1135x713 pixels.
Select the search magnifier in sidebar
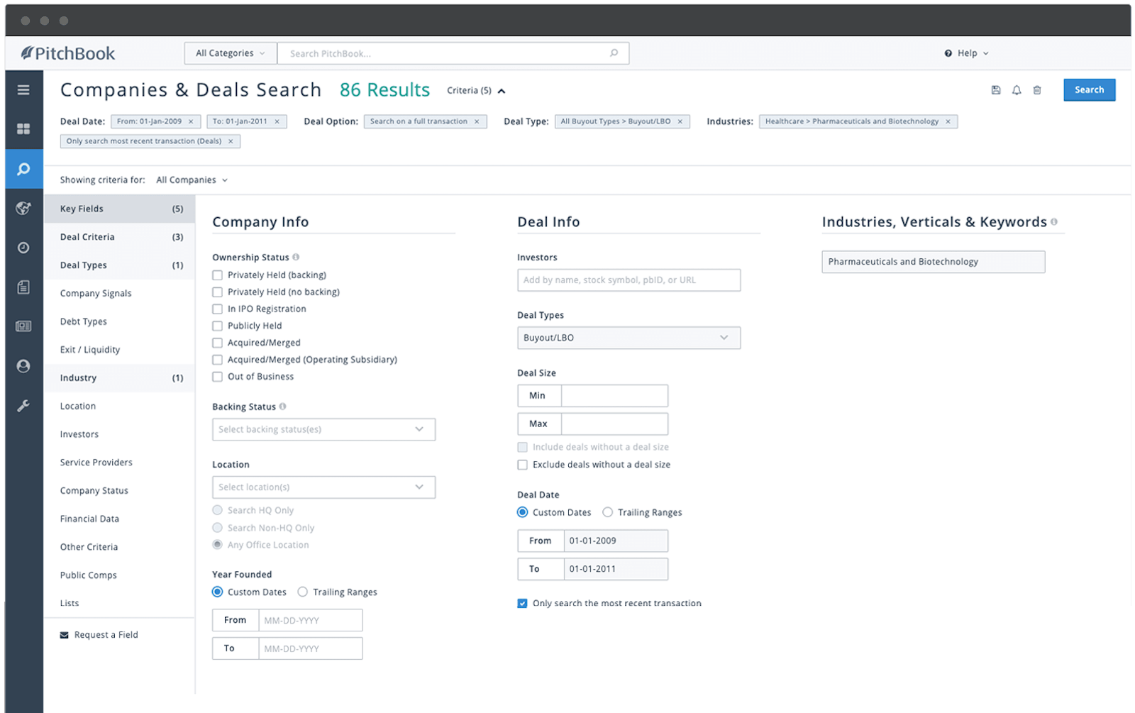23,169
